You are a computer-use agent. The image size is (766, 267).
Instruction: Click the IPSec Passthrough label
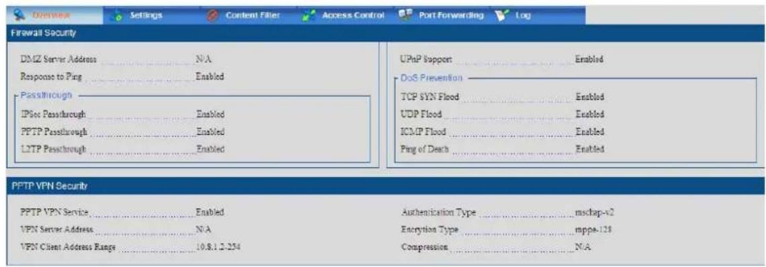pos(53,114)
